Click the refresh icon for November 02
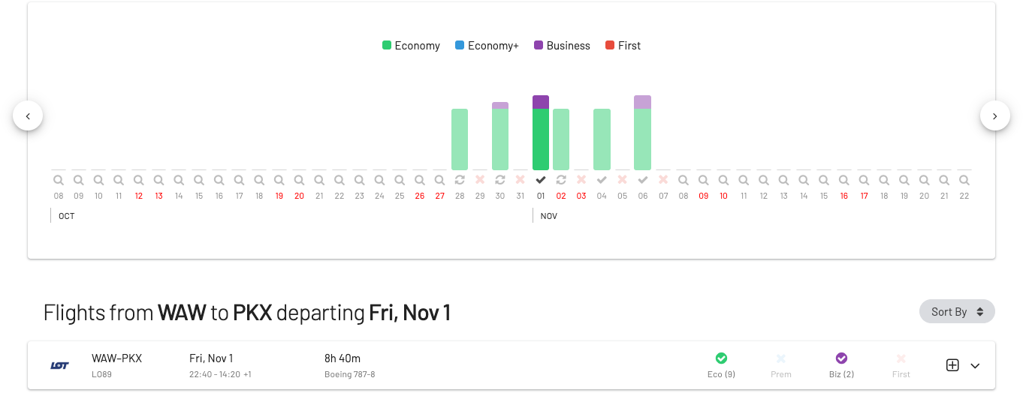The width and height of the screenshot is (1023, 393). (561, 180)
